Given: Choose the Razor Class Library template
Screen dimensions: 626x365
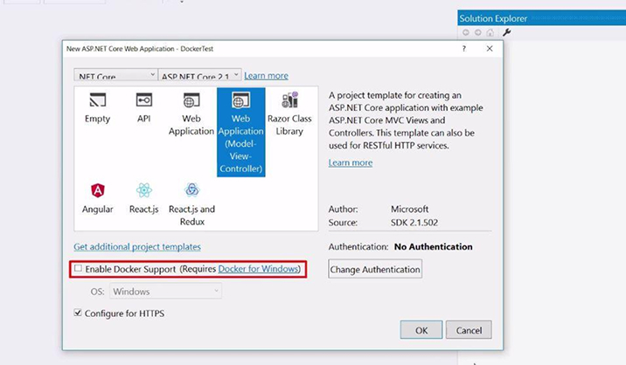Looking at the screenshot, I should point(289,114).
